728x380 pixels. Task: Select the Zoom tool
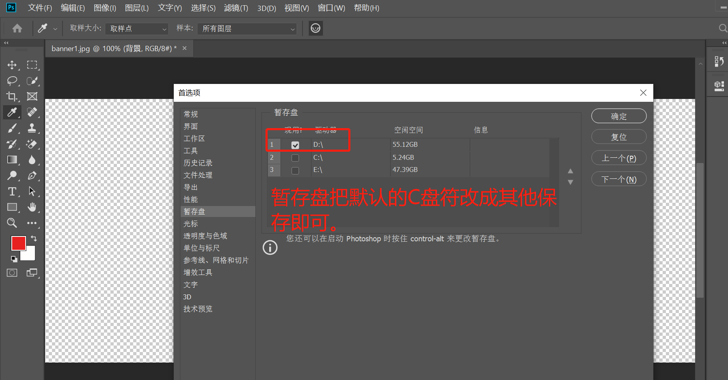[x=12, y=223]
